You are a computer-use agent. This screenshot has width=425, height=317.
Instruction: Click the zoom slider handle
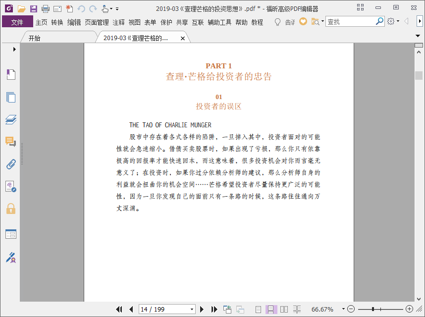[373, 309]
